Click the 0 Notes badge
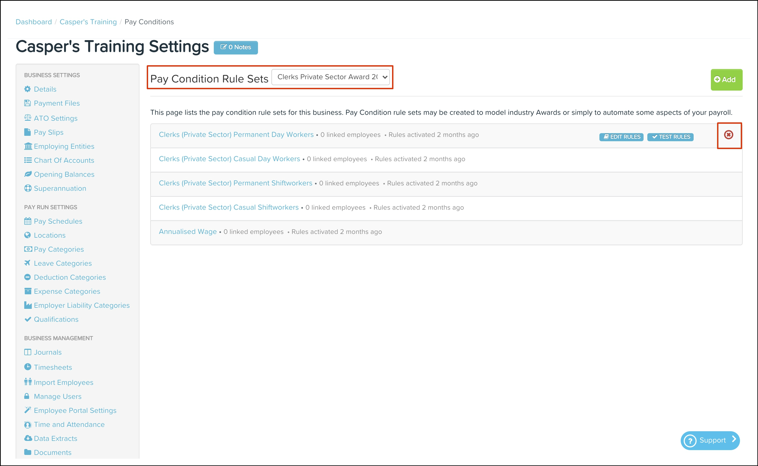 coord(236,47)
